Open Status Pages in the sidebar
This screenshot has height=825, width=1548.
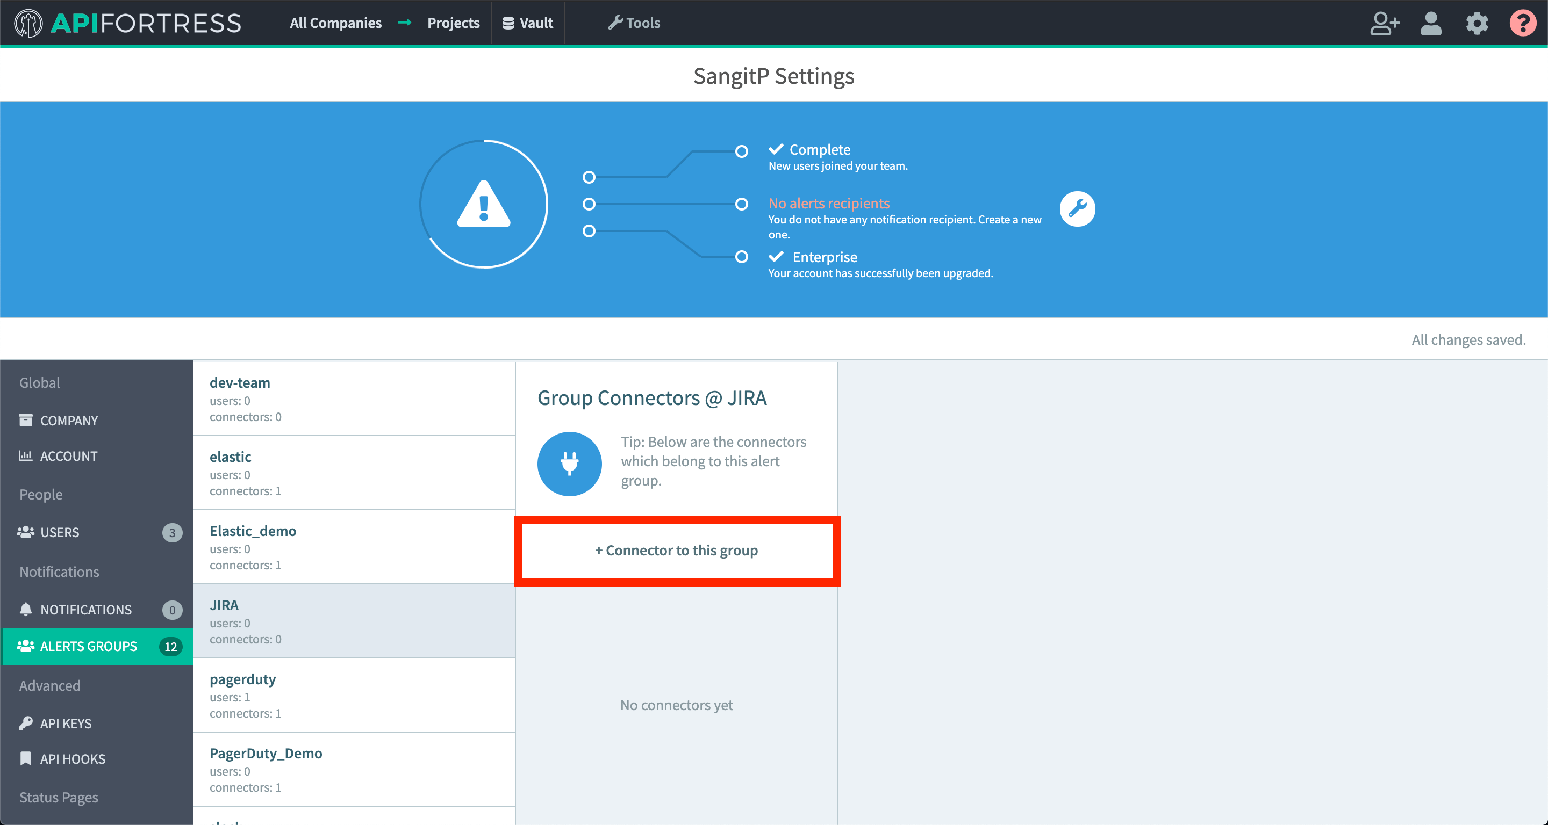[58, 798]
